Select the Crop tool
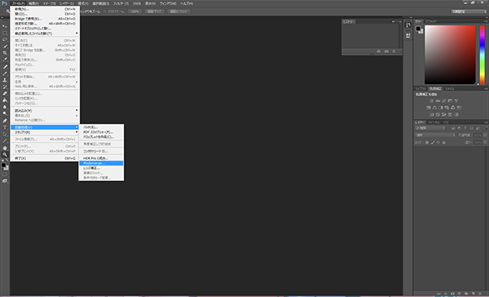The image size is (489, 297). pyautogui.click(x=5, y=53)
